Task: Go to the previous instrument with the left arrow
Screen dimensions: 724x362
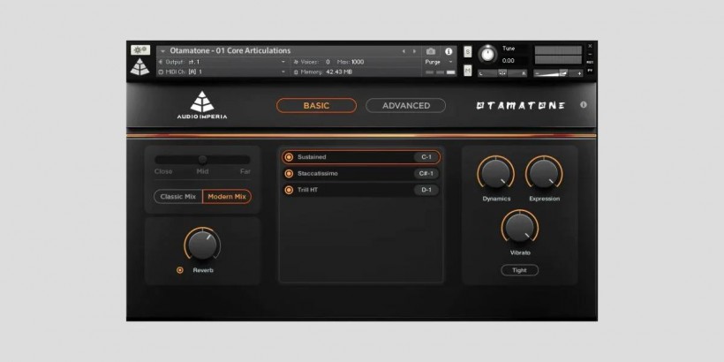Action: (403, 51)
